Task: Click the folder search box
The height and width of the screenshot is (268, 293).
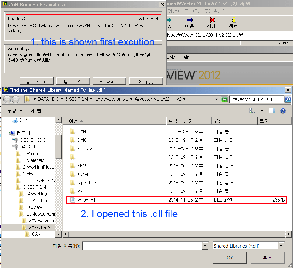Action: pos(257,99)
